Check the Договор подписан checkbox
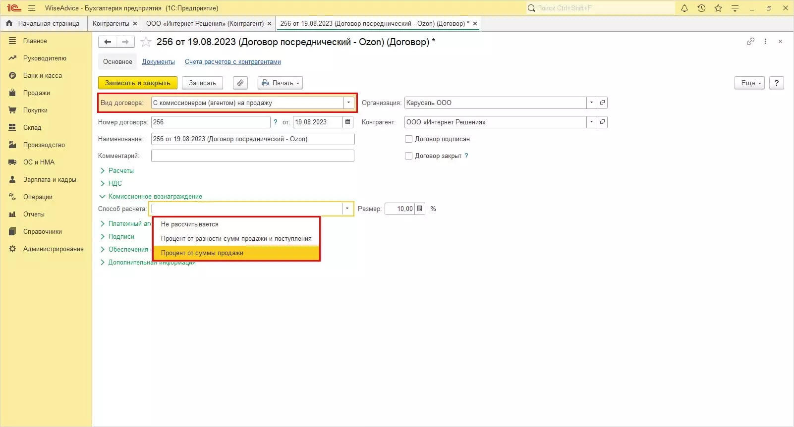 point(408,139)
